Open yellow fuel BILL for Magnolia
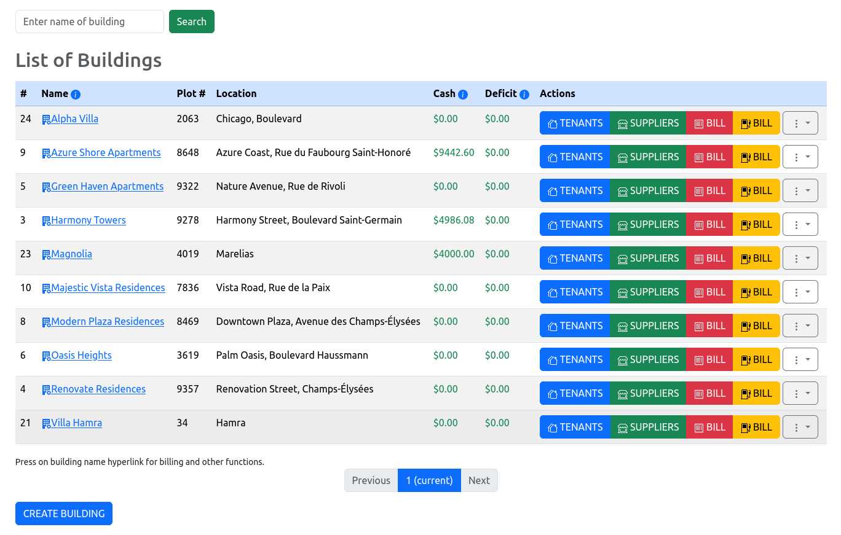Image resolution: width=841 pixels, height=535 pixels. (756, 258)
